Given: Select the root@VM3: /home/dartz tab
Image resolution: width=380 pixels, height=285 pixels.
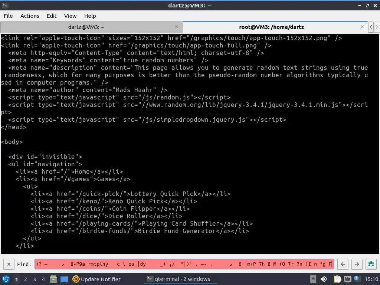Looking at the screenshot, I should 271,27.
